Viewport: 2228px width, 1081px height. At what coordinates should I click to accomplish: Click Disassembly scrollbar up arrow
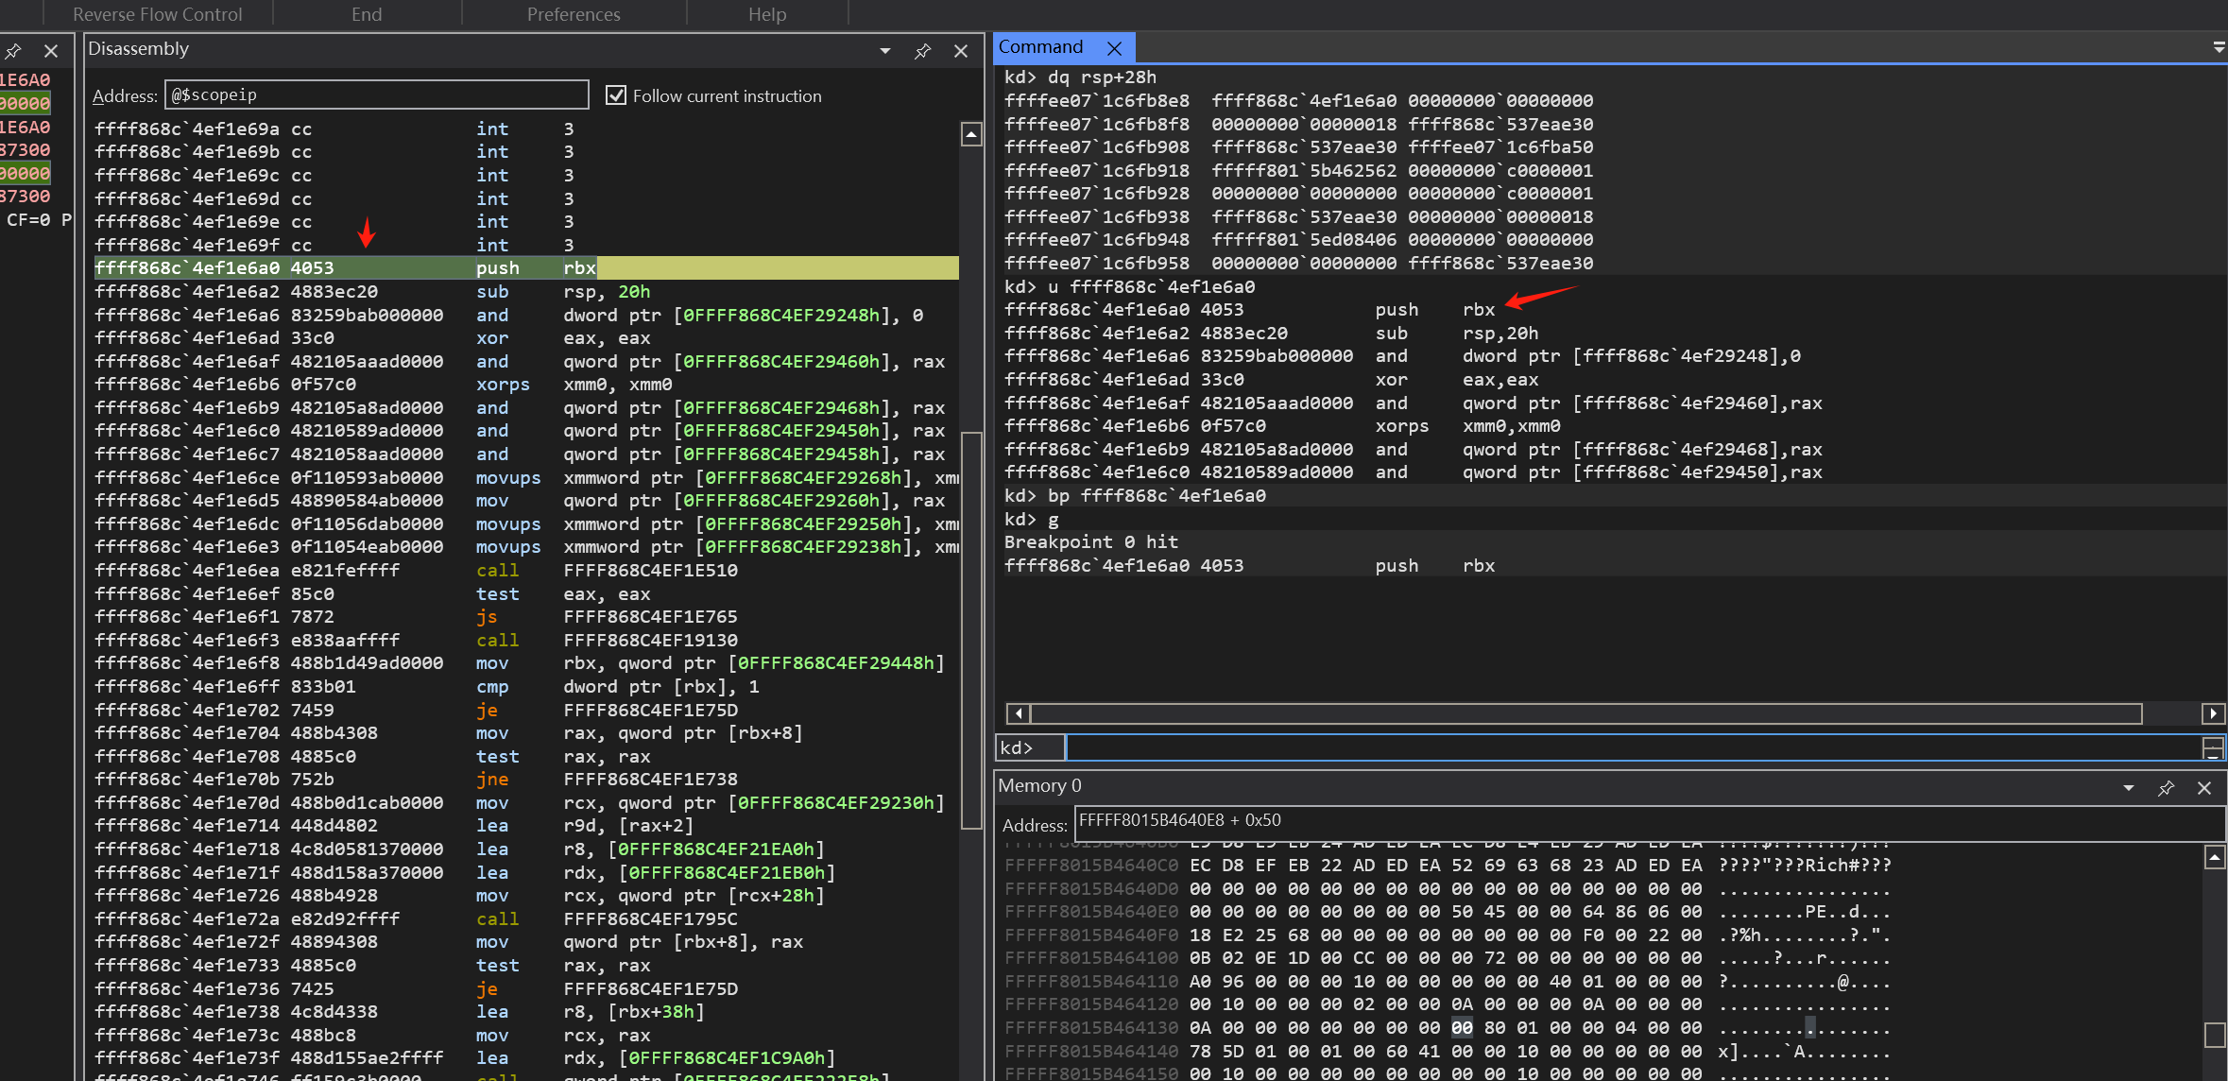coord(971,135)
